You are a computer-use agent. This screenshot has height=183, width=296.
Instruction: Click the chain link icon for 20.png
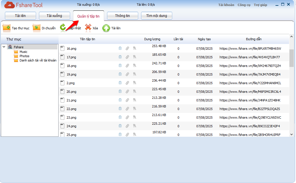pos(128,91)
